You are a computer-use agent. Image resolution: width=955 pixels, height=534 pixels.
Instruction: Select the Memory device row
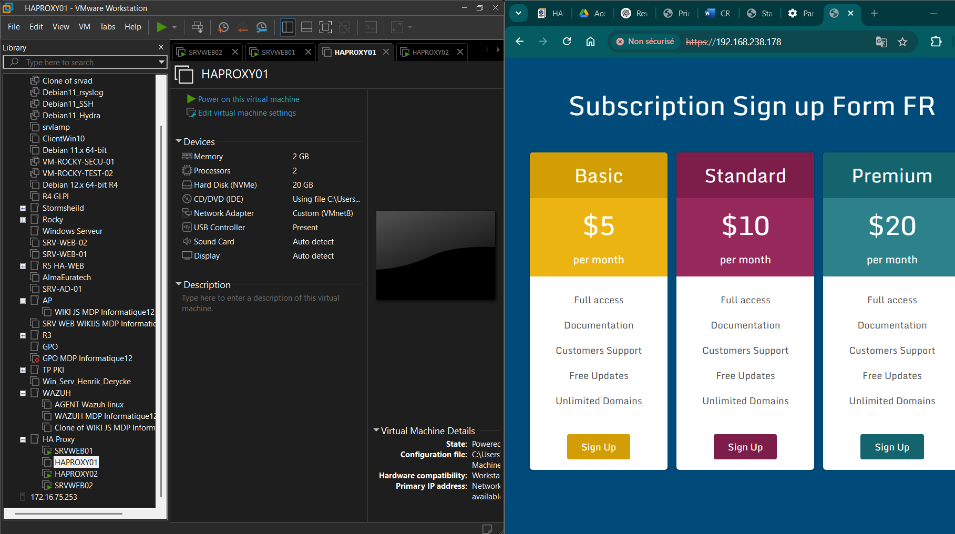271,157
